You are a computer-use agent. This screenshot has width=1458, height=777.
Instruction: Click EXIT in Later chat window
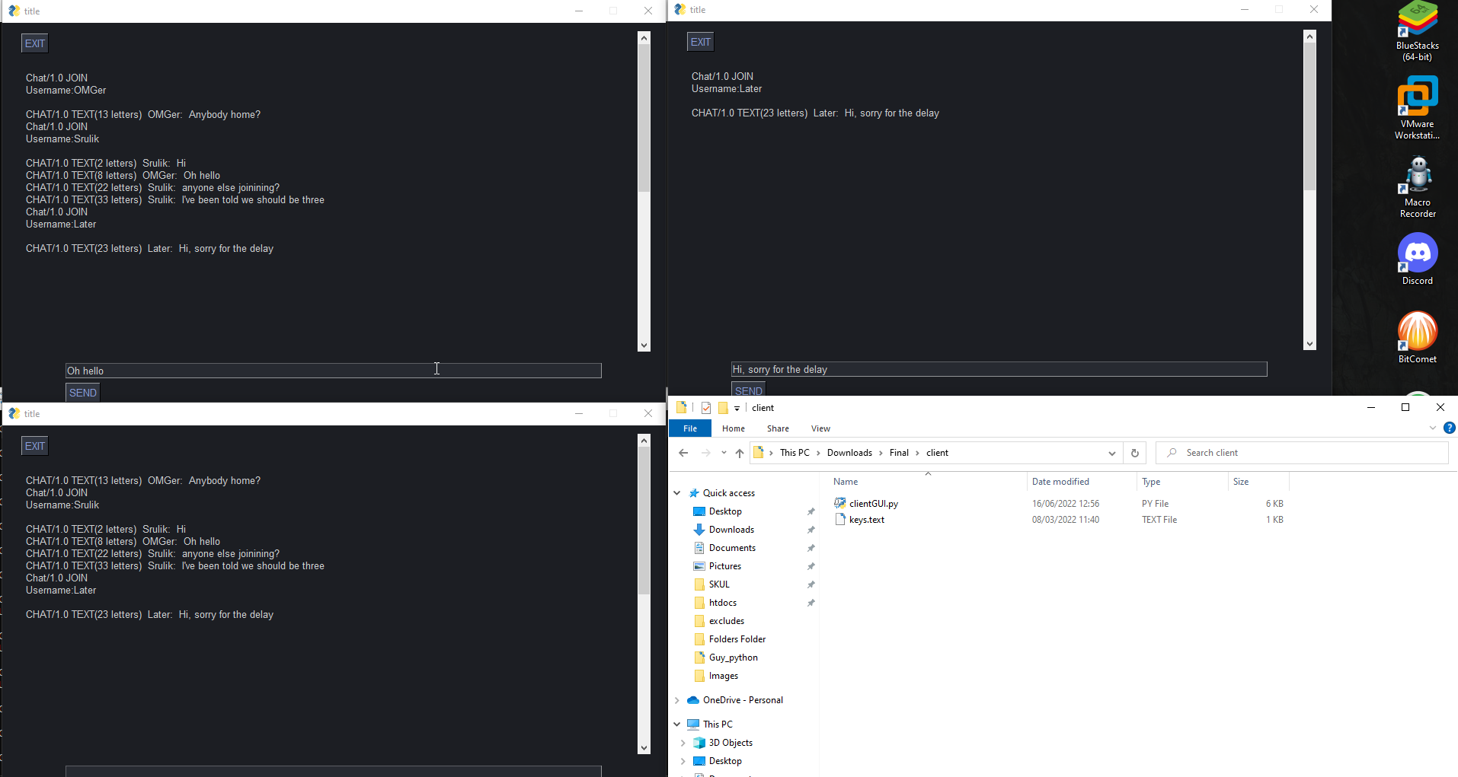click(x=701, y=42)
